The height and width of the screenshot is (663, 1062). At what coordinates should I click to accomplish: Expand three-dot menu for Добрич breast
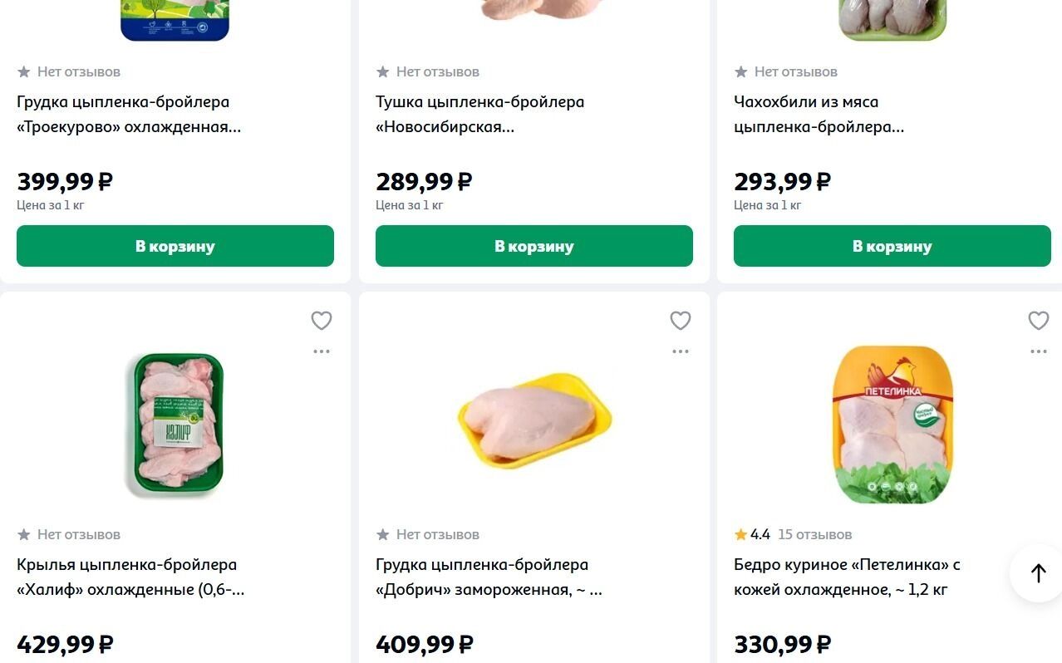click(681, 351)
